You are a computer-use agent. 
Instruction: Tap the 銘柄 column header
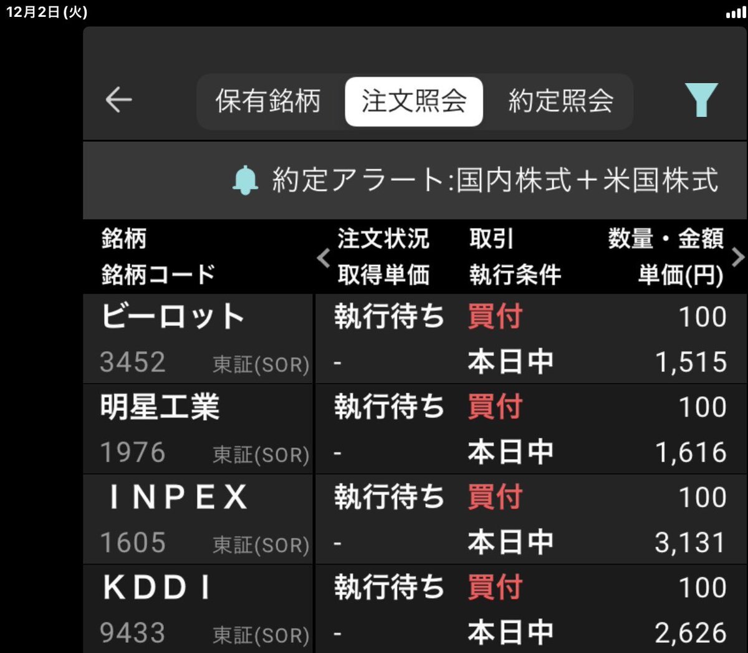[x=124, y=239]
